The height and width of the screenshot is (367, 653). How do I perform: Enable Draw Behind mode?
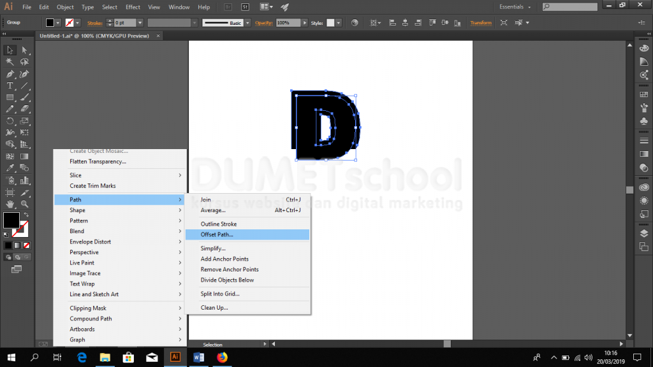click(x=17, y=257)
